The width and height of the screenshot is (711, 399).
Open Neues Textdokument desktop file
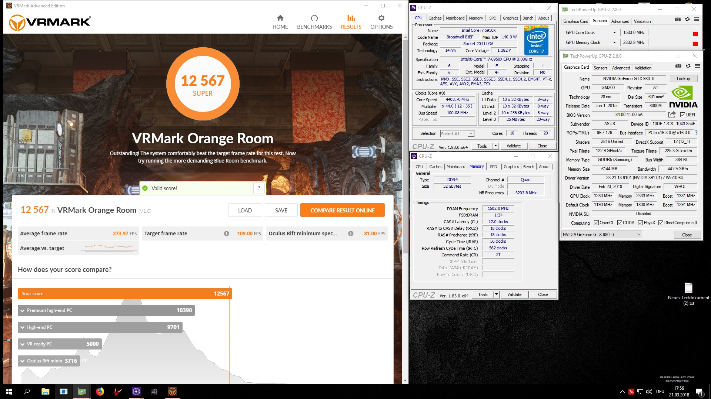click(x=688, y=294)
